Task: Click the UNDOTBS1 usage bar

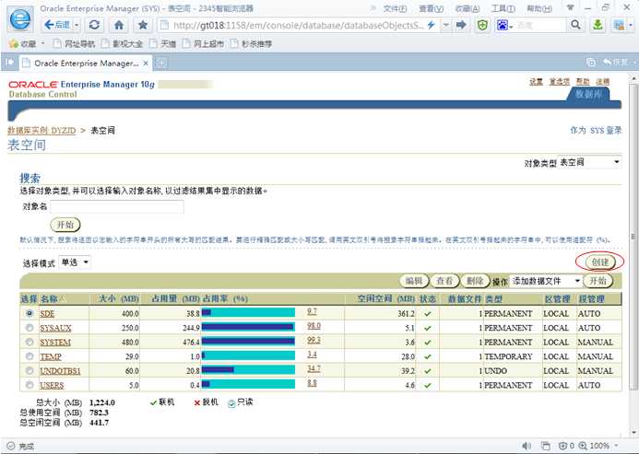Action: (248, 369)
